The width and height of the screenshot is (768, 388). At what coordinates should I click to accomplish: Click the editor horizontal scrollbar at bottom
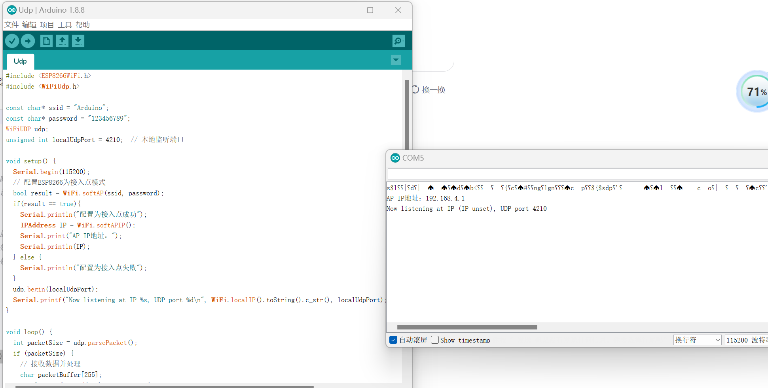point(164,386)
